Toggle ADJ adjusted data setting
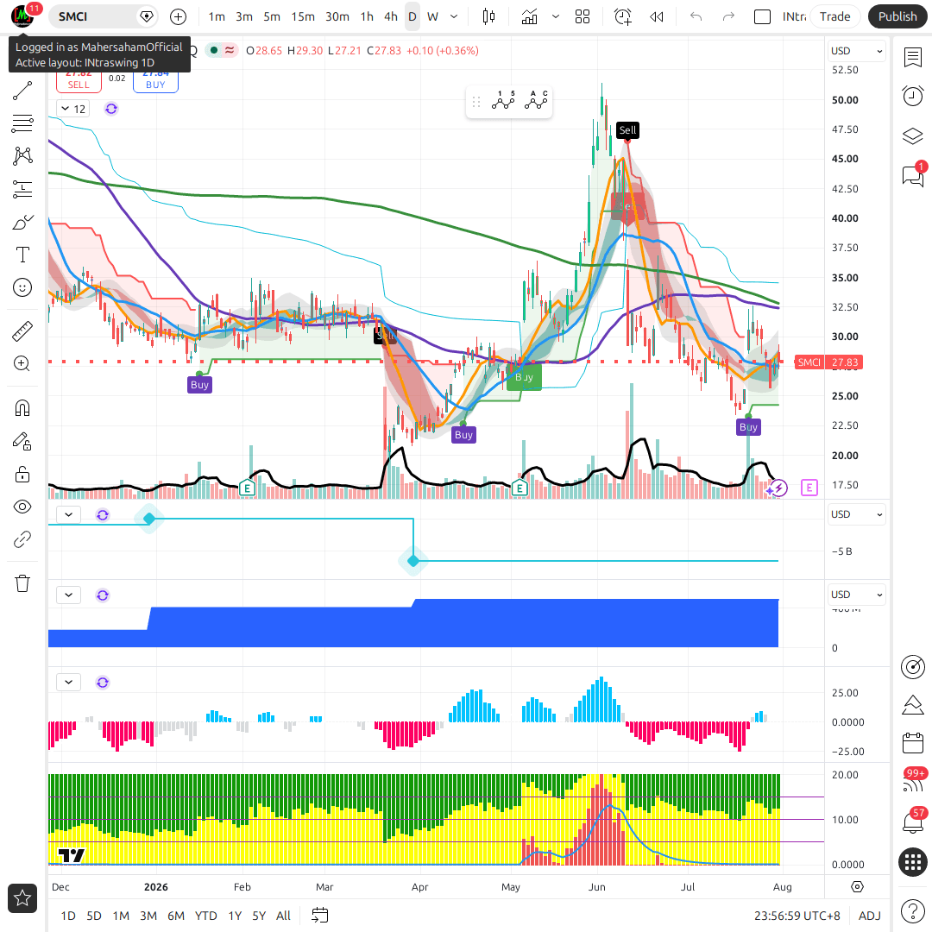932x932 pixels. point(870,916)
